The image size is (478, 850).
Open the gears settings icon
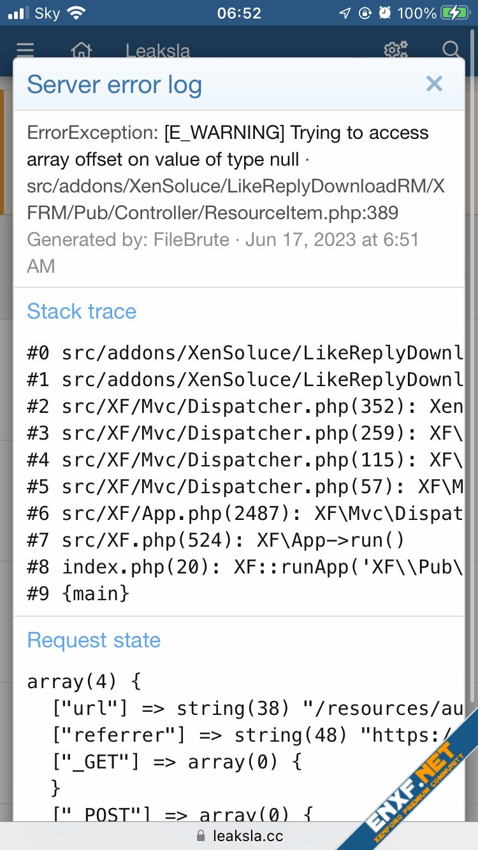tap(395, 49)
